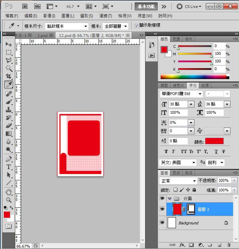The height and width of the screenshot is (249, 239).
Task: Hide the Background layer using eye icon
Action: coord(162,223)
